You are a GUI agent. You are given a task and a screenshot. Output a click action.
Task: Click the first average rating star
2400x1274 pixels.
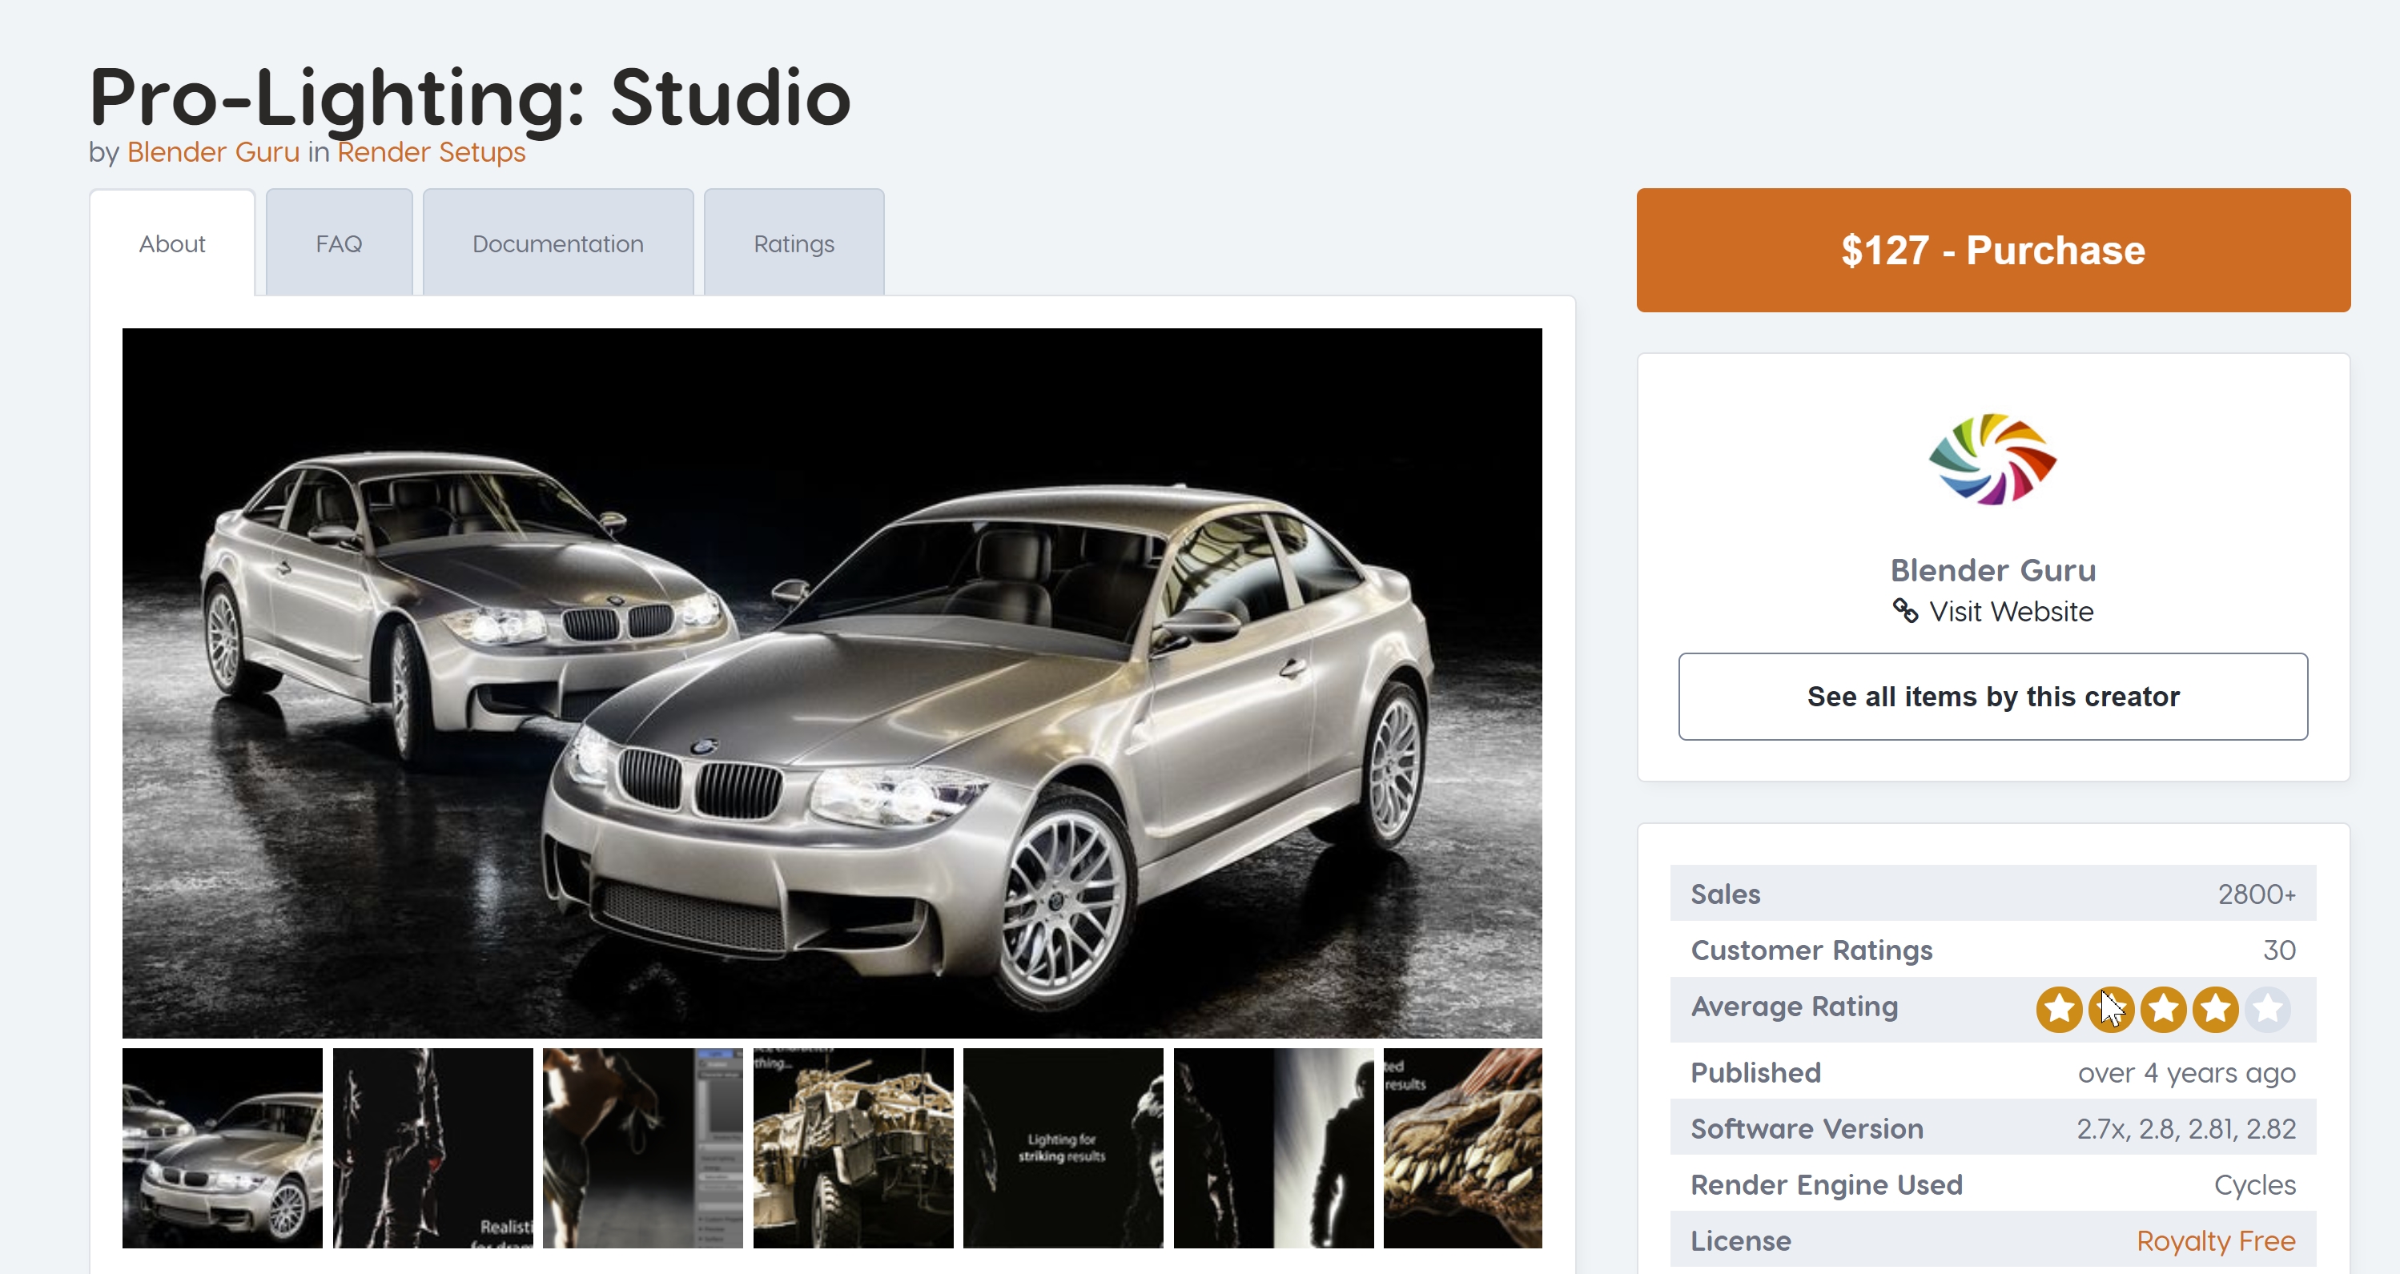[2058, 1009]
